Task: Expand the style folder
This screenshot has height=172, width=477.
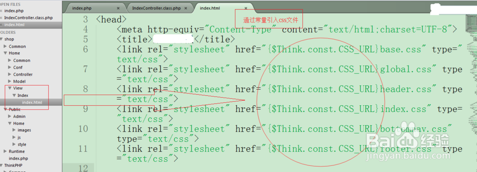Action: point(14,144)
